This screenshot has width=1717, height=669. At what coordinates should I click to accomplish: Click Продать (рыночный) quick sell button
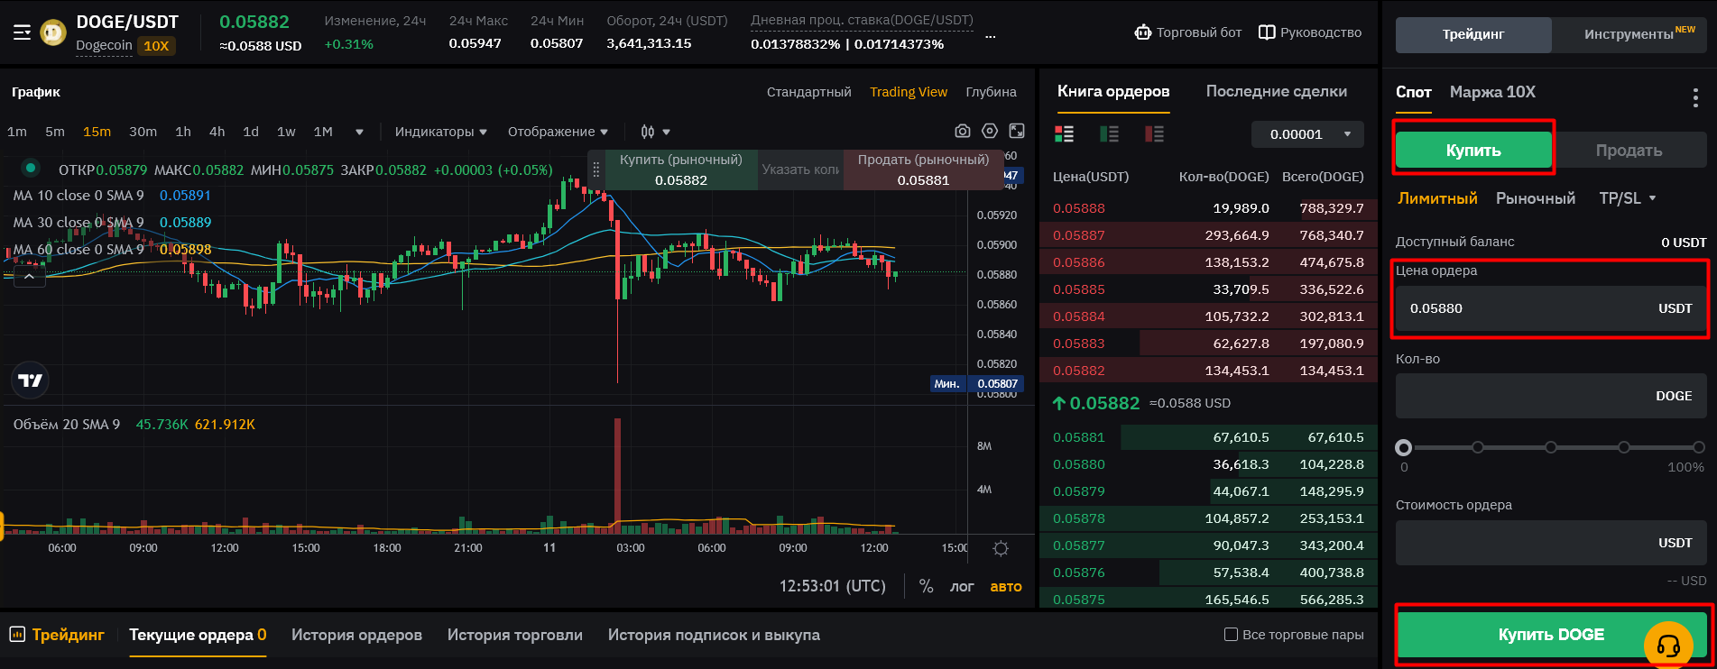click(923, 170)
